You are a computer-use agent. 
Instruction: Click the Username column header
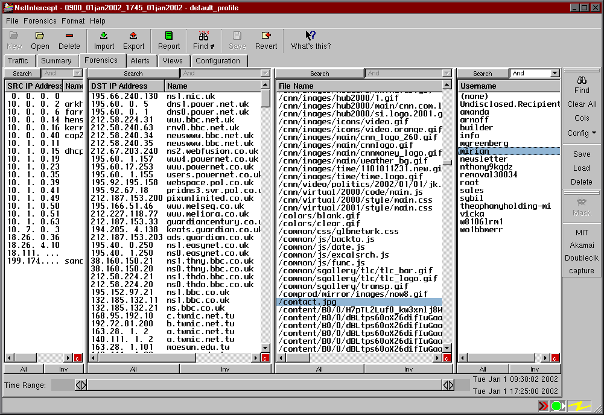pyautogui.click(x=509, y=86)
